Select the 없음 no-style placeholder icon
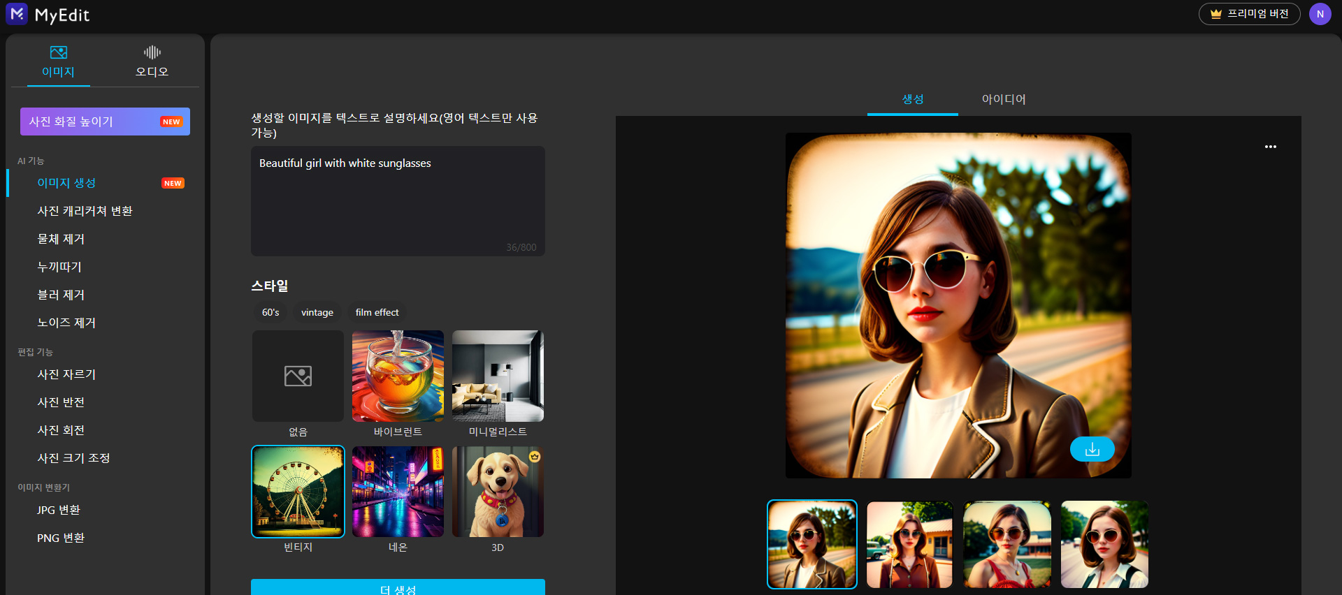Image resolution: width=1342 pixels, height=595 pixels. pos(298,376)
